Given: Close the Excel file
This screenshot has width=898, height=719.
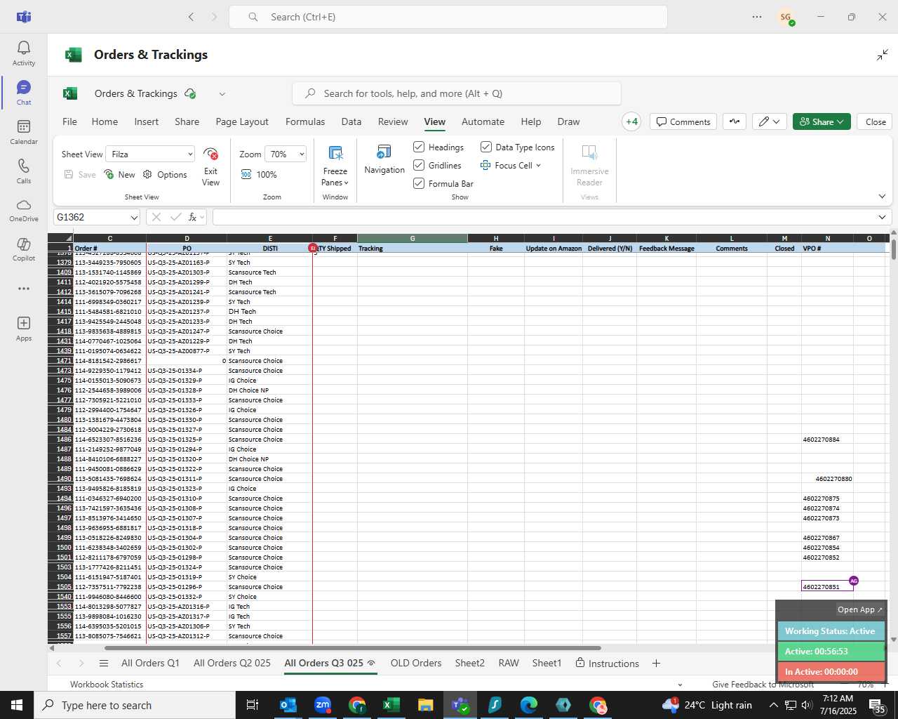Looking at the screenshot, I should 876,121.
